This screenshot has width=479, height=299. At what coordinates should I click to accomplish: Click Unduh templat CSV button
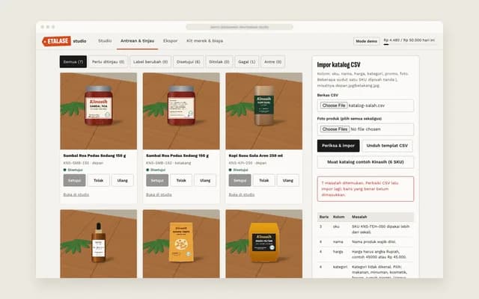(387, 146)
